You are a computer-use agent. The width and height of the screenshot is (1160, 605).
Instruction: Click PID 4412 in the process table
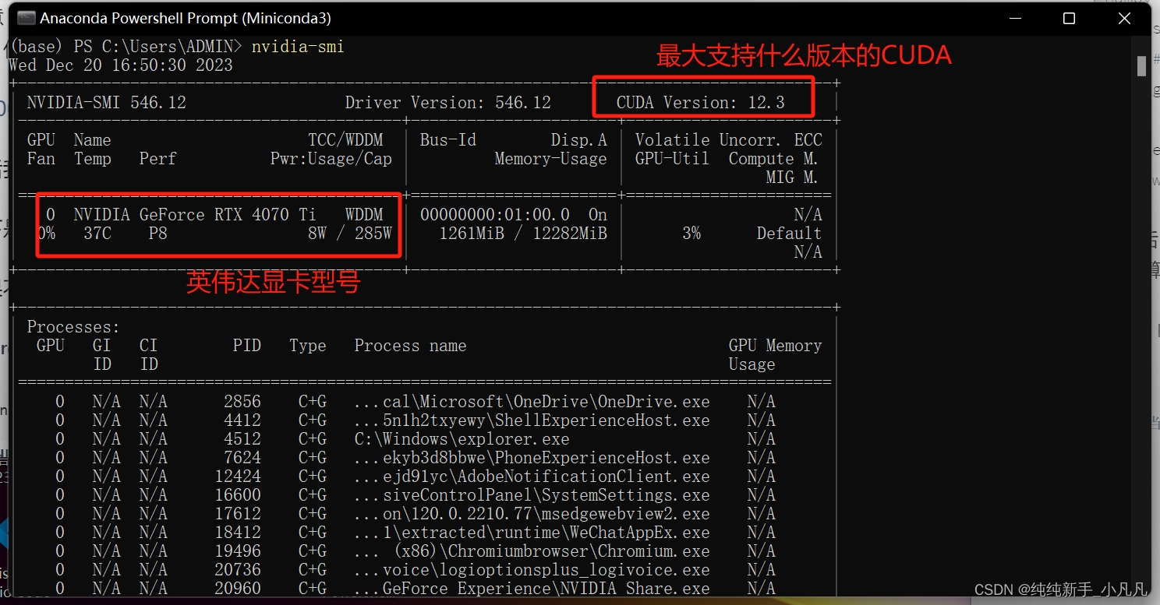point(242,420)
